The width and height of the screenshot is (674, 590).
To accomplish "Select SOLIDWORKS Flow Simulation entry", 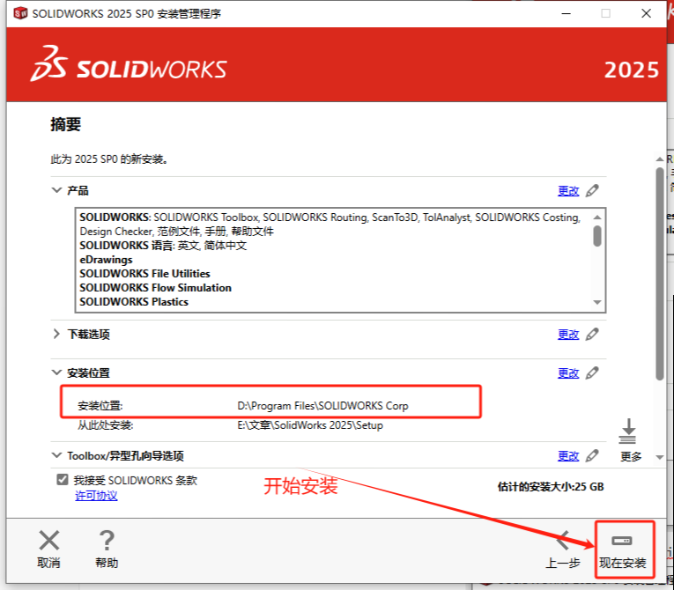I will [156, 288].
